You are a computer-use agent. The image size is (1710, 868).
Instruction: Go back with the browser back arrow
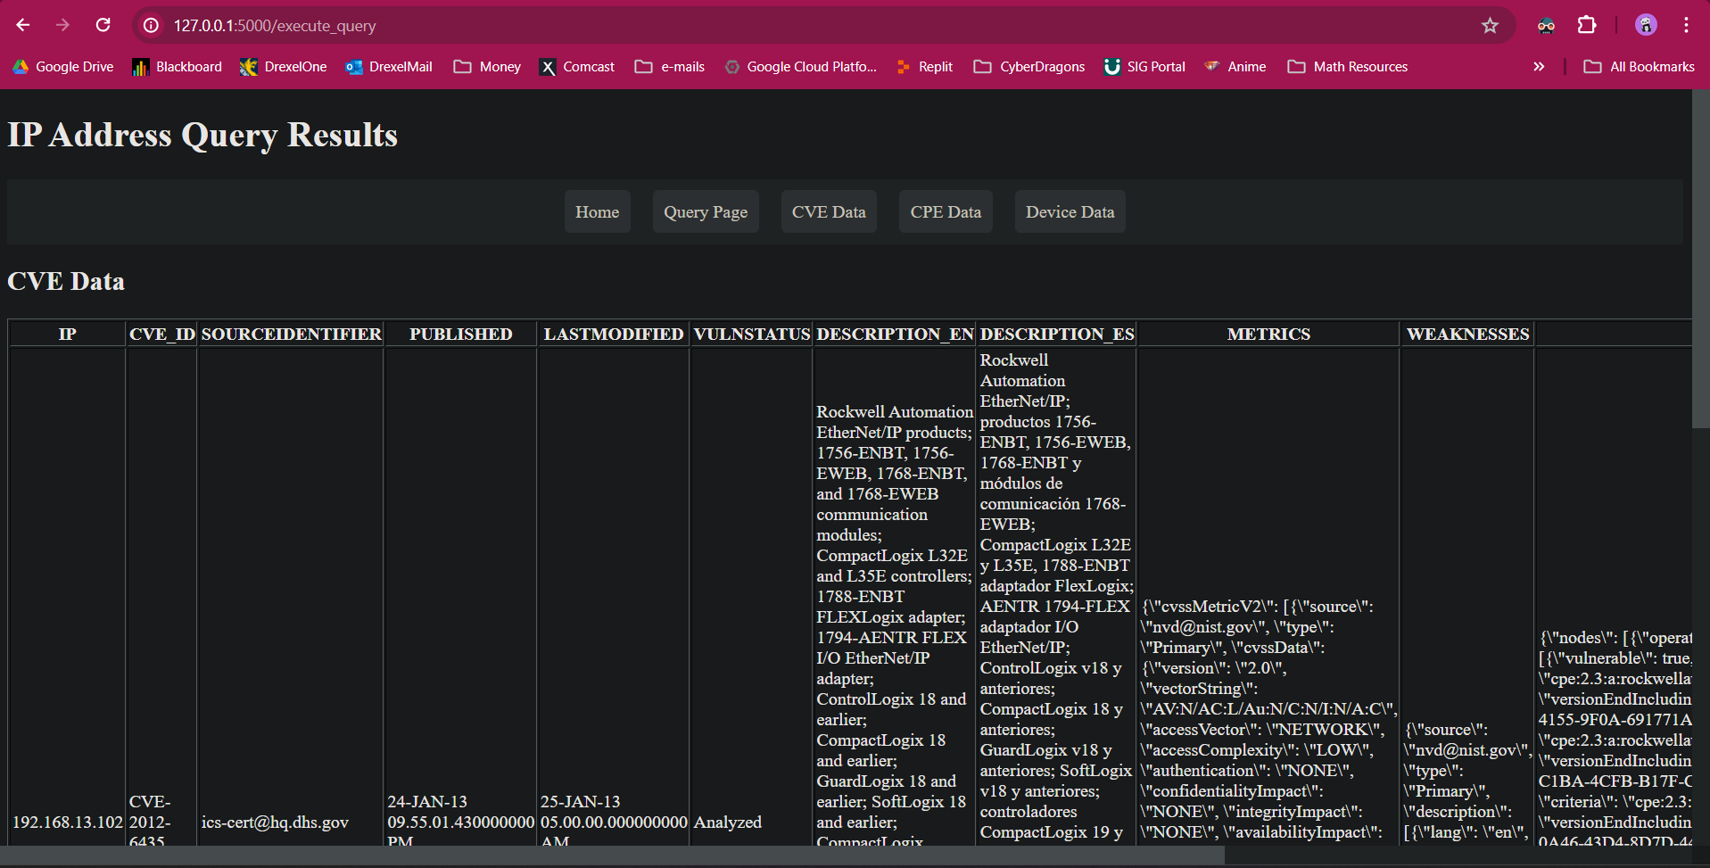(x=23, y=25)
